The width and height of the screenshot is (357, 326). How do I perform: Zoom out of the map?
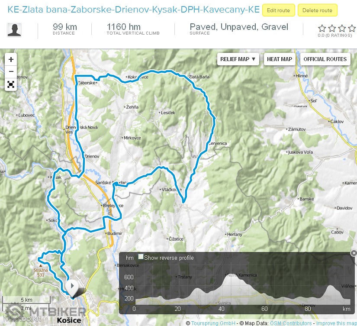pyautogui.click(x=11, y=72)
